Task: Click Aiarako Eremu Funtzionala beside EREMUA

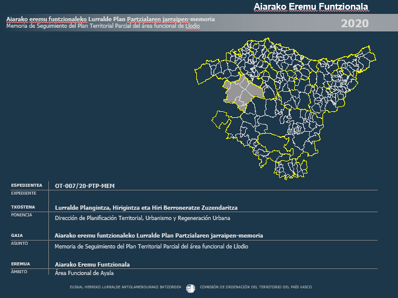Action: point(92,264)
